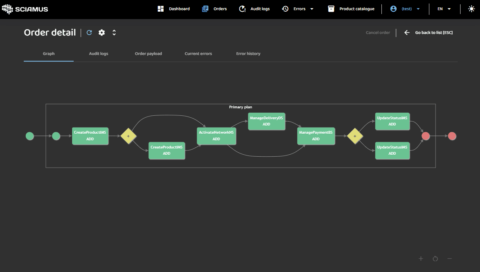The width and height of the screenshot is (480, 272).
Task: Select the ActivateNetworkNS node in graph
Action: (x=216, y=136)
